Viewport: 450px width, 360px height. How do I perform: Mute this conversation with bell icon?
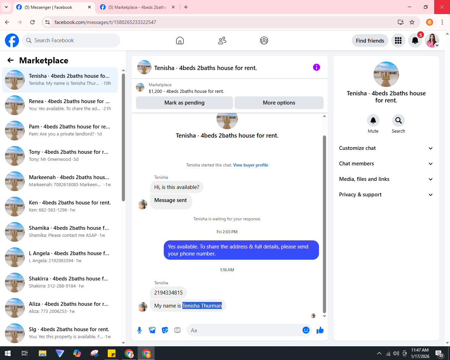click(x=373, y=120)
